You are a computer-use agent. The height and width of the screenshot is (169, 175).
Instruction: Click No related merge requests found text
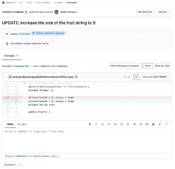coord(30,44)
